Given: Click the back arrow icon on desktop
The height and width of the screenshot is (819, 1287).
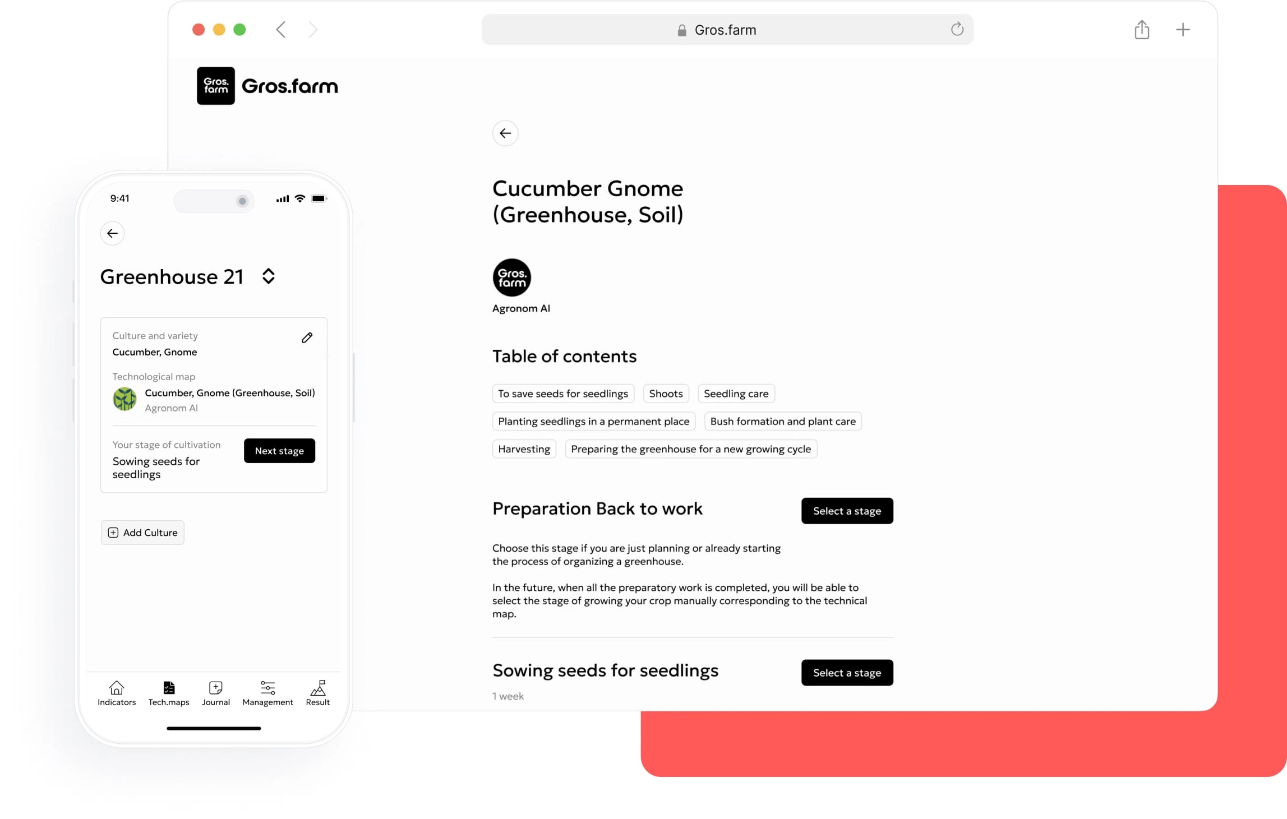Looking at the screenshot, I should point(506,133).
